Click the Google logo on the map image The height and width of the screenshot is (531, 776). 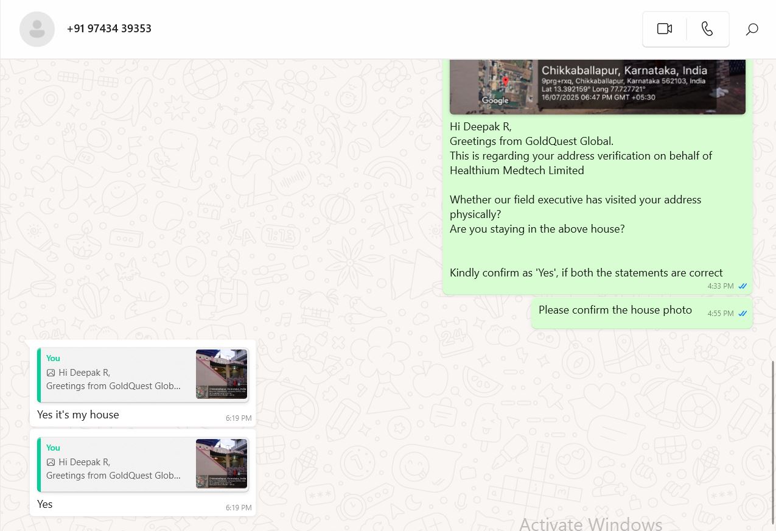click(x=495, y=100)
